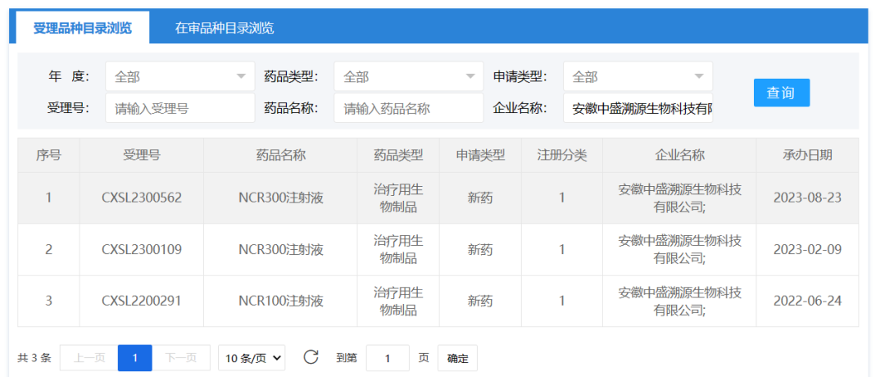
Task: Click NCR100注射液 drug name cell
Action: [x=280, y=301]
